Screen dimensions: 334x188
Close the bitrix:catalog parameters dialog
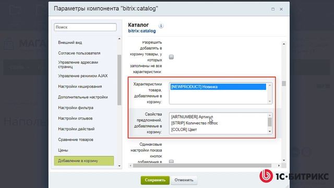(281, 9)
